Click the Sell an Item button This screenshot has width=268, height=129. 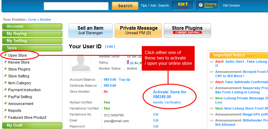(90, 30)
